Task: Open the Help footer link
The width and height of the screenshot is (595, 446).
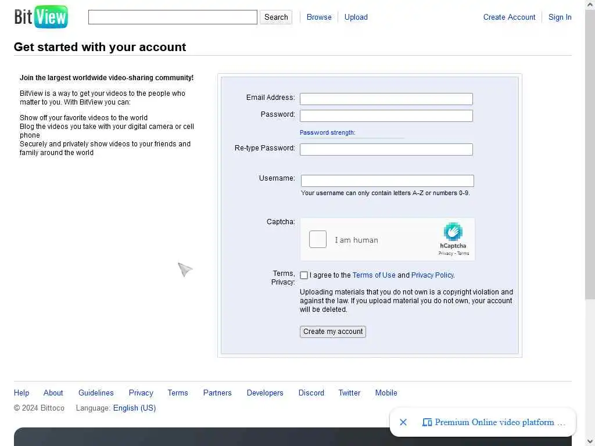Action: [21, 393]
